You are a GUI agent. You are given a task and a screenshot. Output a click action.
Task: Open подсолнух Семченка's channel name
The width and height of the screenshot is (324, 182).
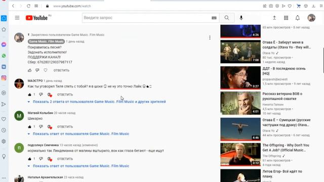(x=43, y=145)
